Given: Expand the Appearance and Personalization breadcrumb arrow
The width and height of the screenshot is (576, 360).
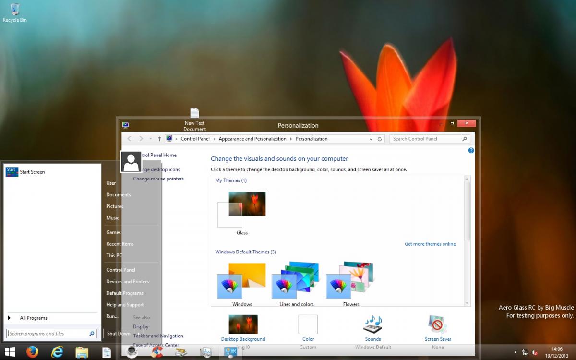Looking at the screenshot, I should [x=291, y=139].
